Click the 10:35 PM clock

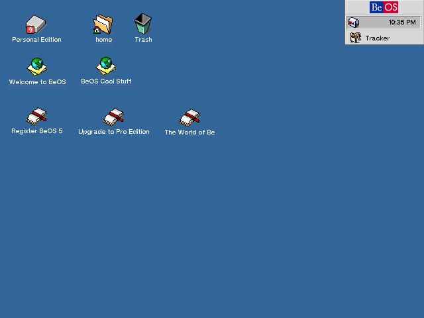(x=402, y=23)
